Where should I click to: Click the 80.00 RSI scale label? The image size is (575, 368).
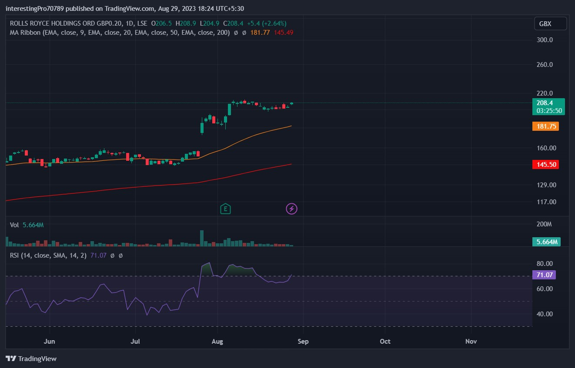coord(545,264)
